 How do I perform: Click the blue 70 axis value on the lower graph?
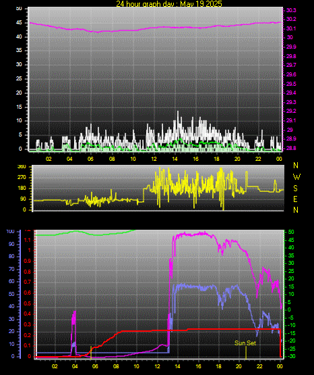11,270
